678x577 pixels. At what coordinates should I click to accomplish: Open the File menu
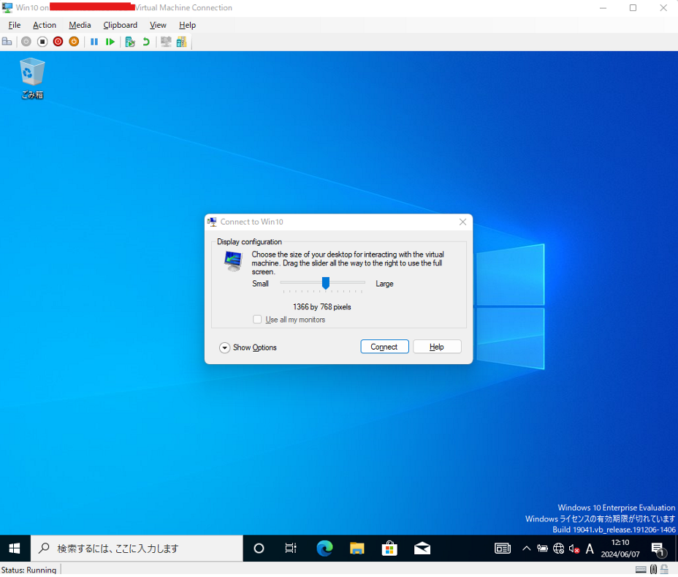15,25
